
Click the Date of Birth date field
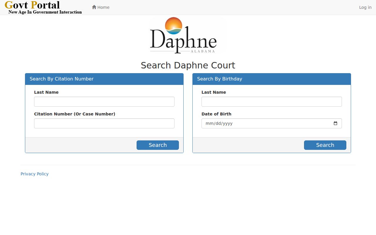pyautogui.click(x=272, y=123)
